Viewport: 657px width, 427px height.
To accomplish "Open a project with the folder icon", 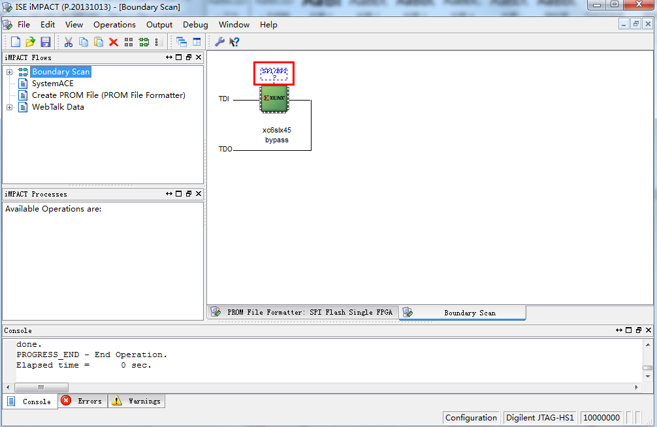I will 31,42.
